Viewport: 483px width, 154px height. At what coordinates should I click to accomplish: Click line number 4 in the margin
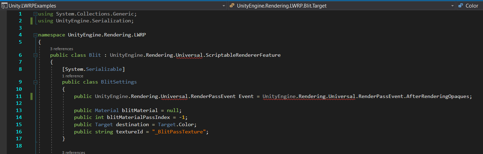pyautogui.click(x=20, y=35)
